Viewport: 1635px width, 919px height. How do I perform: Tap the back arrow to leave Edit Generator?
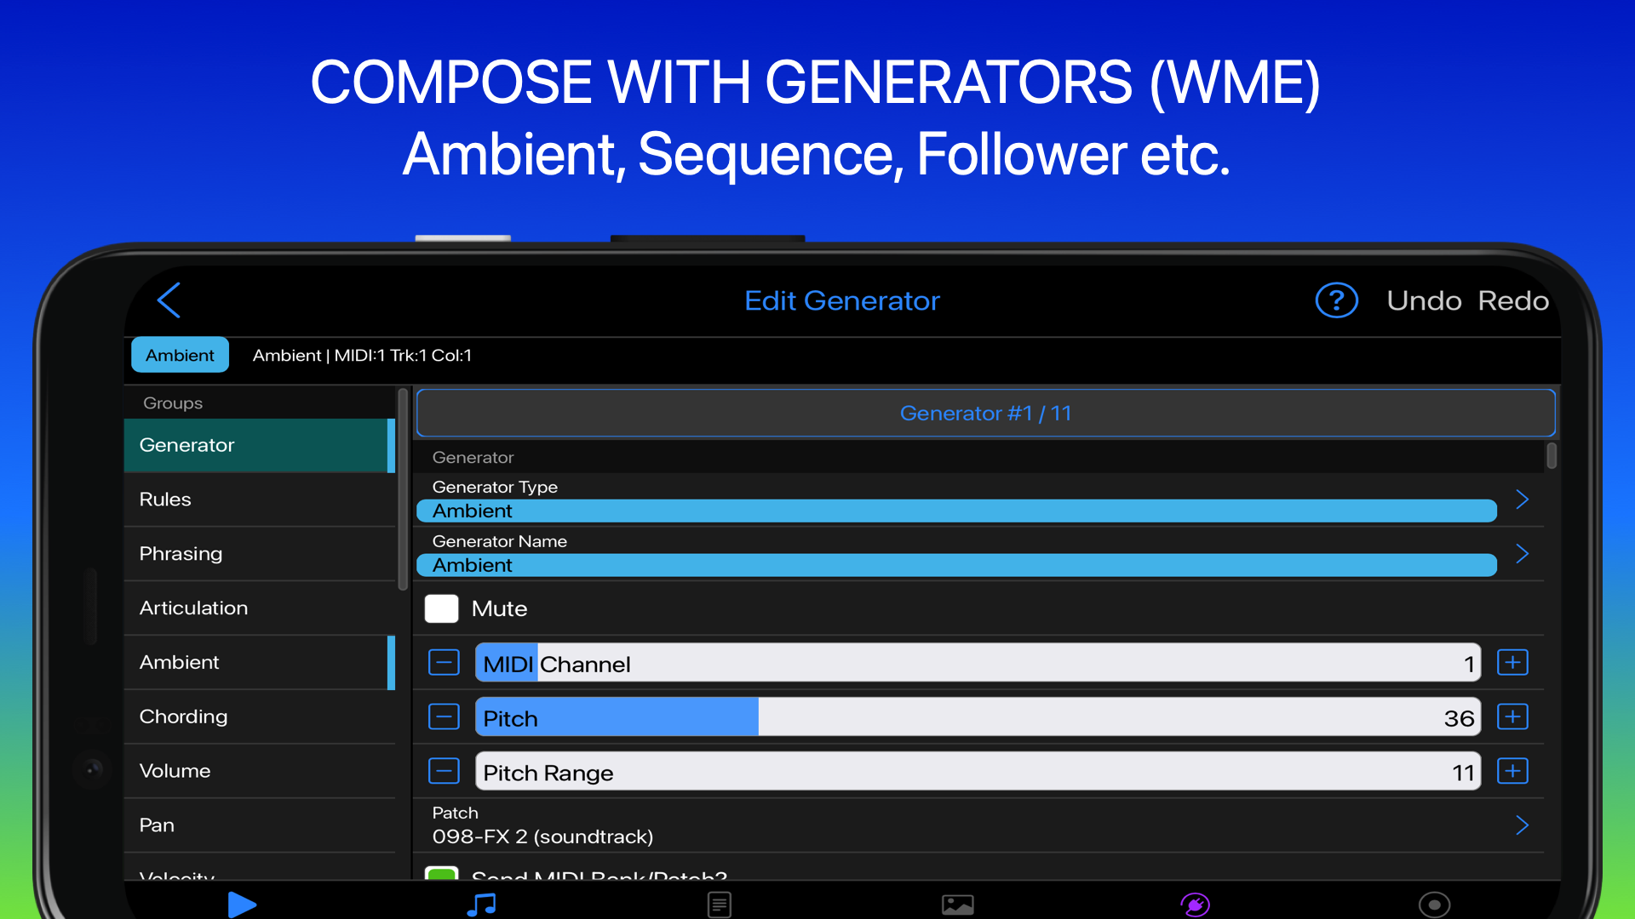pos(168,300)
